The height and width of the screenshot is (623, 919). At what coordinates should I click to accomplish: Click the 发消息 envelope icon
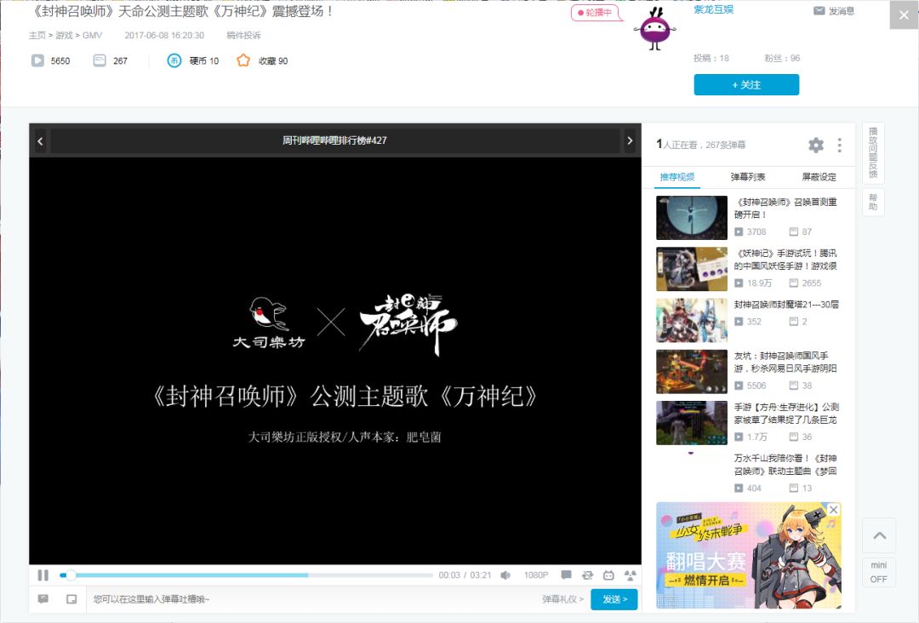[819, 10]
